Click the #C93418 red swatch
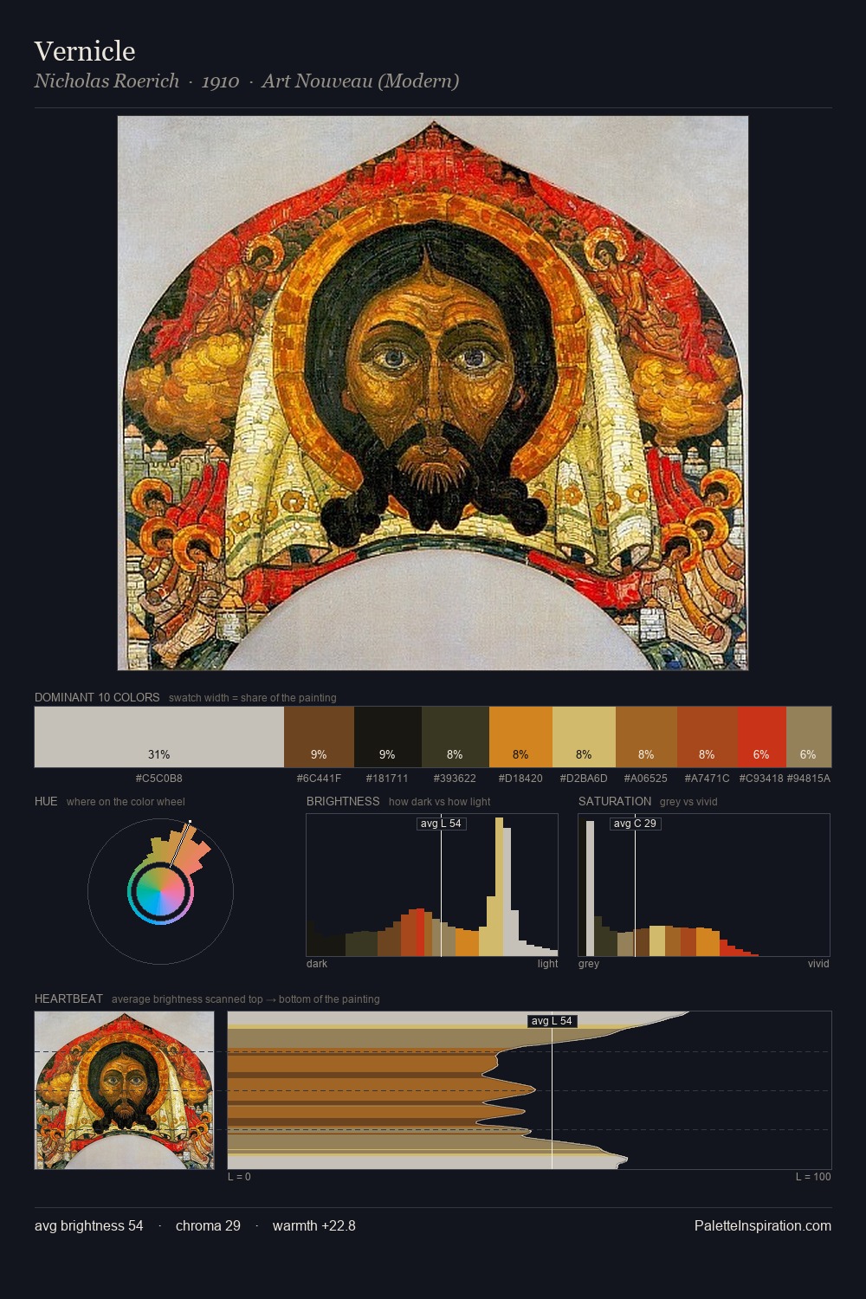Viewport: 866px width, 1299px height. (x=761, y=737)
